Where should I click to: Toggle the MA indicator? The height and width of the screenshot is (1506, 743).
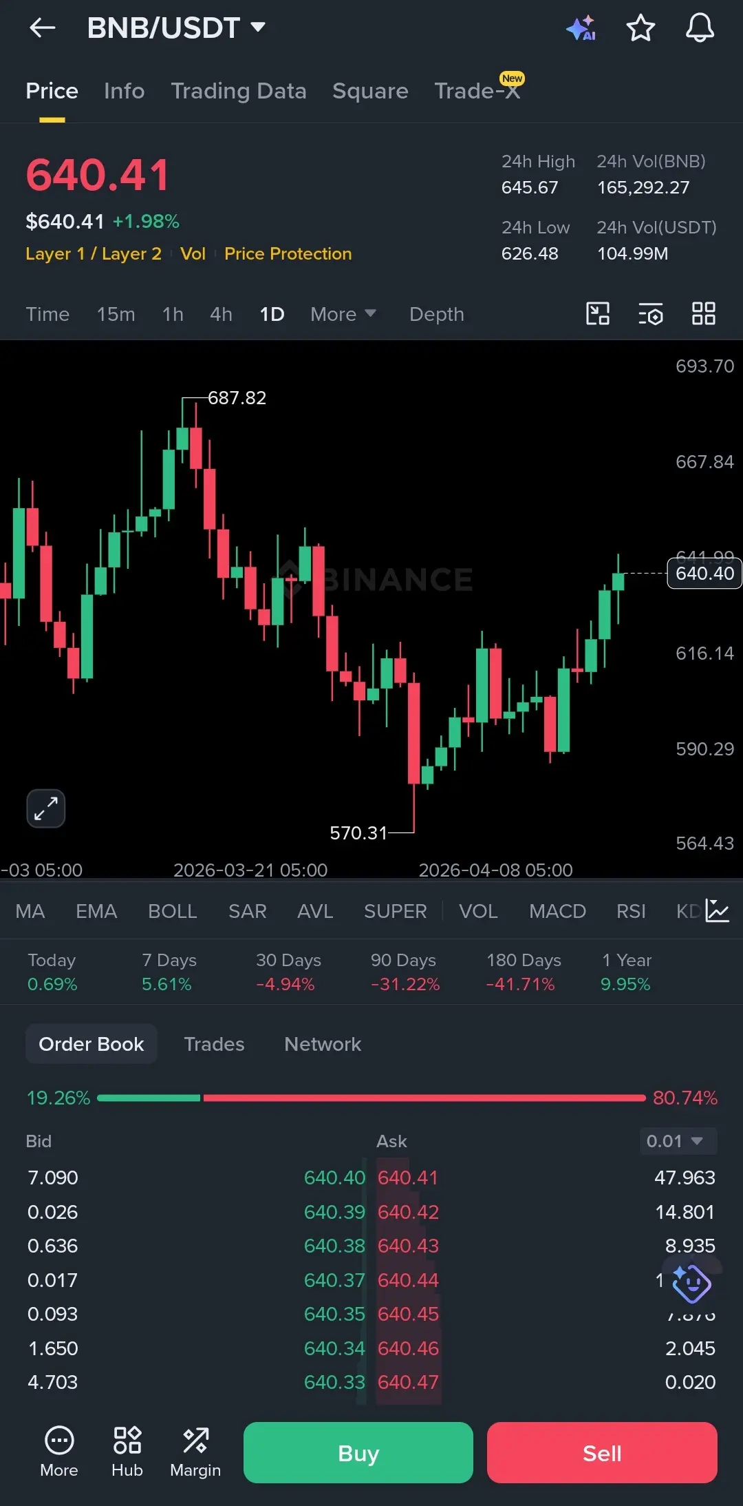point(30,911)
